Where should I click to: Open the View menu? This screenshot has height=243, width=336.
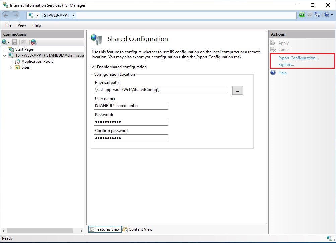22,25
